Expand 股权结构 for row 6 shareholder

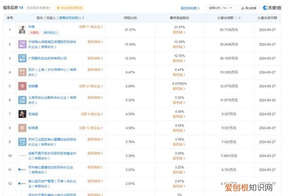pyautogui.click(x=95, y=98)
